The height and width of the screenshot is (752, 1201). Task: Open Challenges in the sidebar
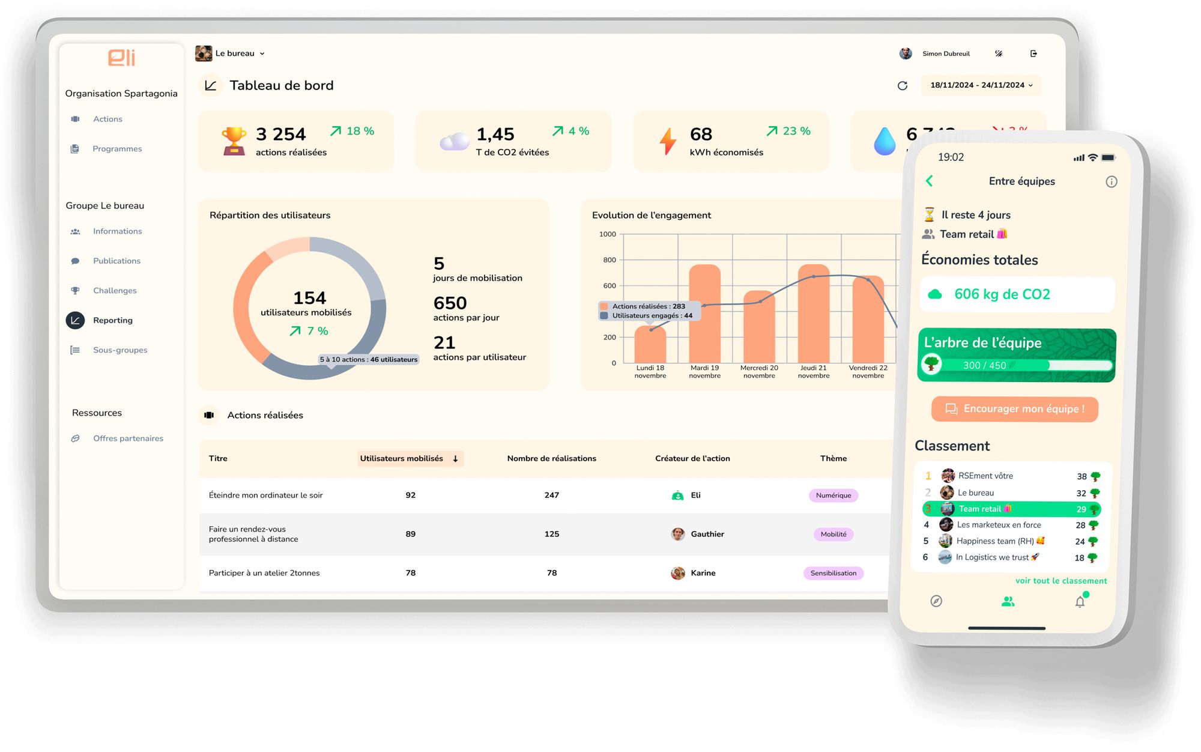pos(115,291)
